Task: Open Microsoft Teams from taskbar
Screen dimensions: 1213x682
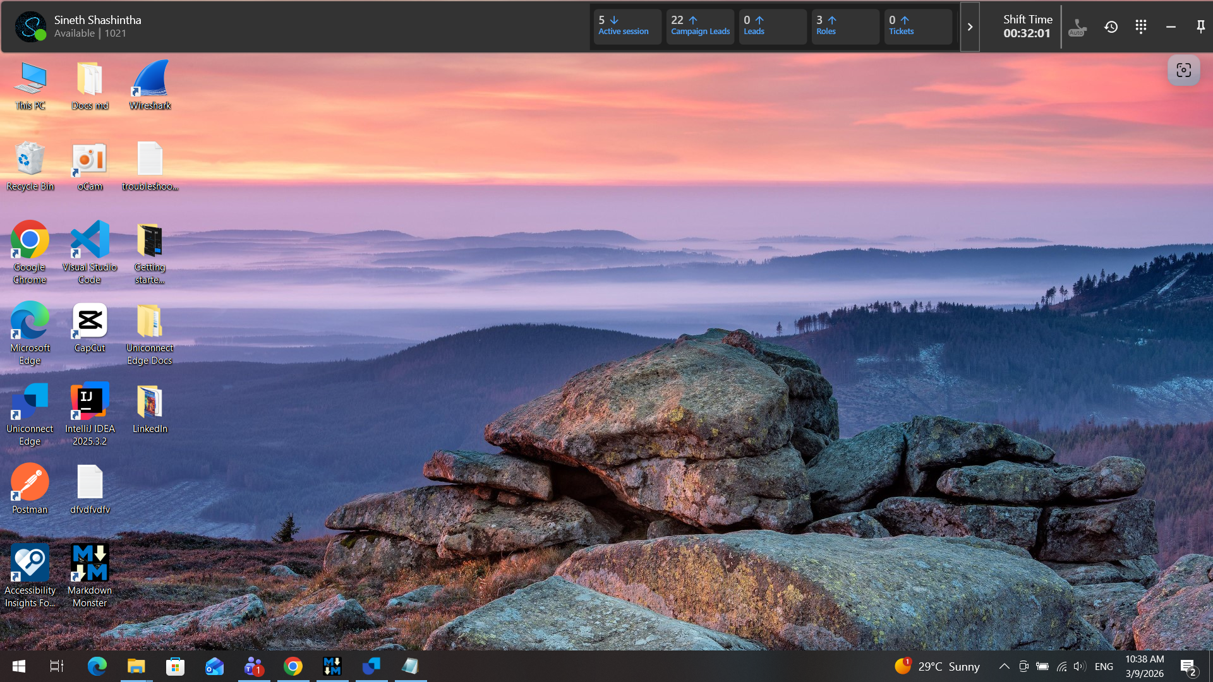Action: pyautogui.click(x=254, y=666)
